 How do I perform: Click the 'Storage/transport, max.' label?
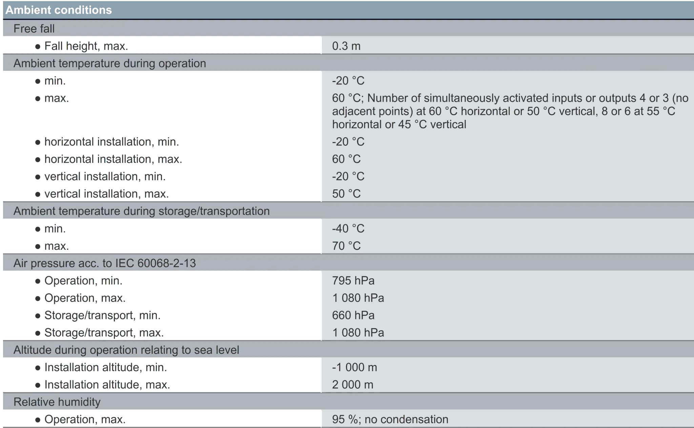(x=104, y=333)
